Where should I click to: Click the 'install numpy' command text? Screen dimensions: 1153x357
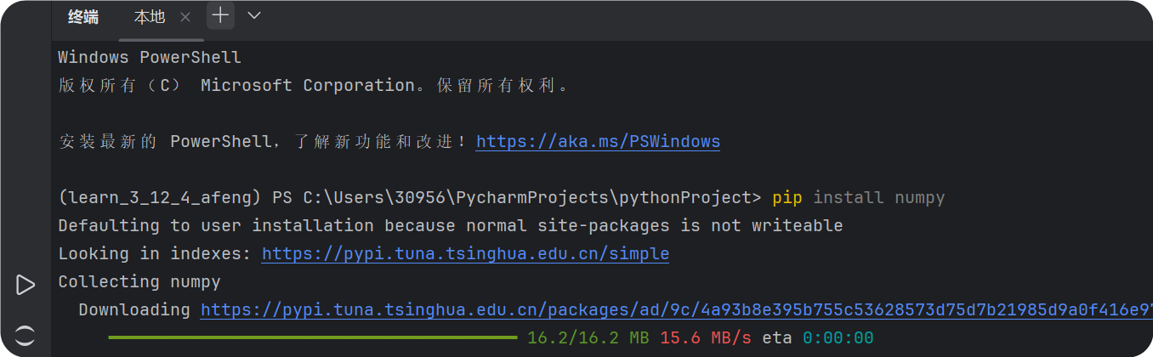tap(879, 197)
